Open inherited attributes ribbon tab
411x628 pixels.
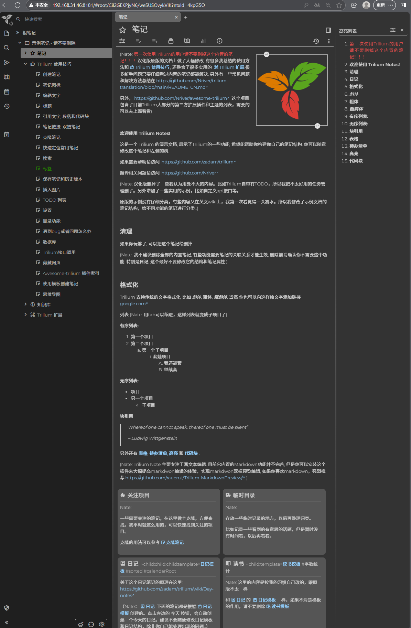155,41
